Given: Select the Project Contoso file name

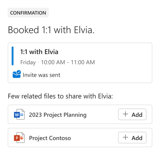Looking at the screenshot, I should (x=50, y=138).
